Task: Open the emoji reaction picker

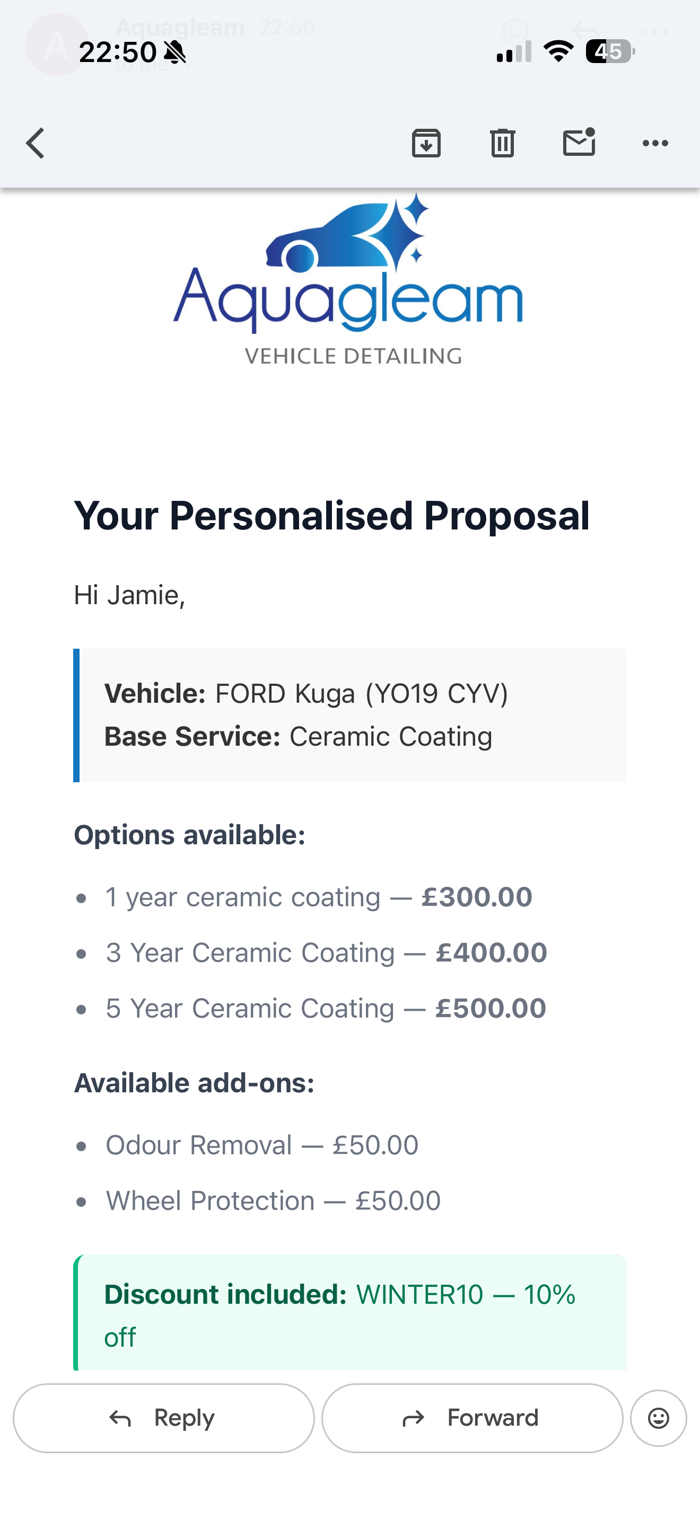Action: pyautogui.click(x=658, y=1418)
